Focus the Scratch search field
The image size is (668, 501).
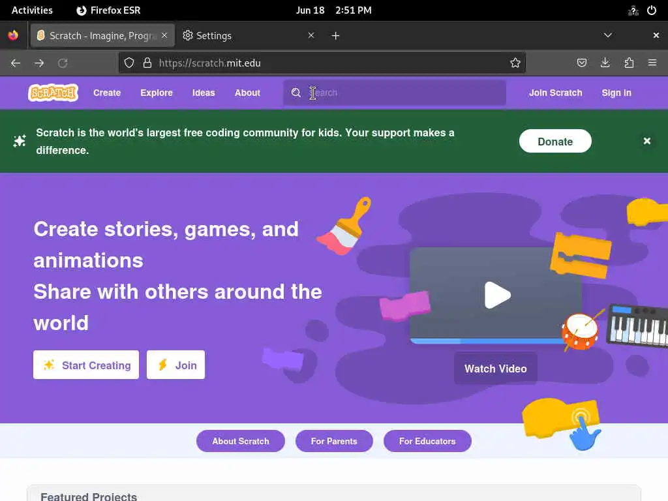click(395, 93)
